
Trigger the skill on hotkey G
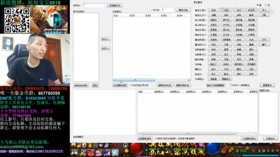185,152
